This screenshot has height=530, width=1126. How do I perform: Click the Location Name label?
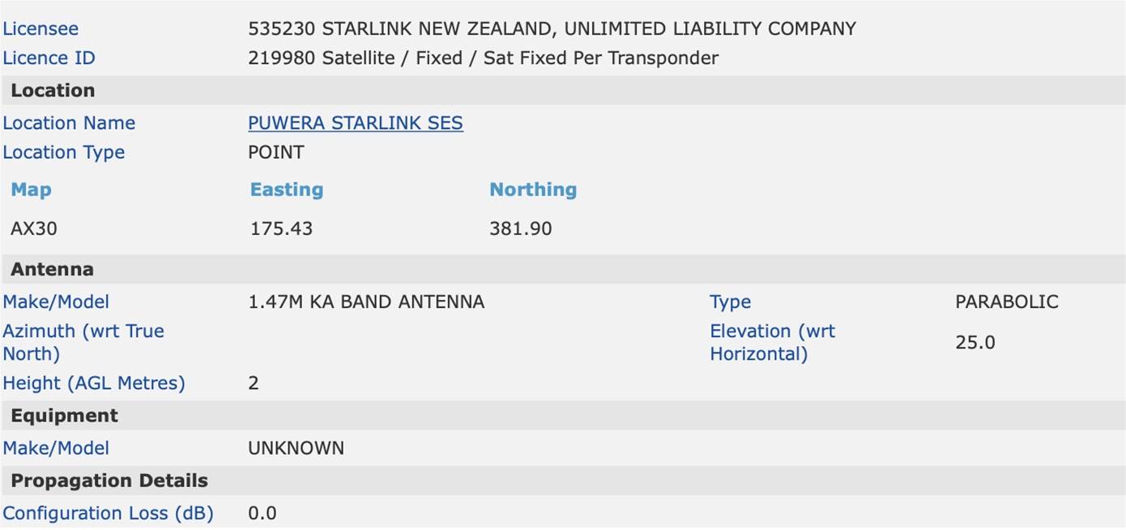[69, 123]
